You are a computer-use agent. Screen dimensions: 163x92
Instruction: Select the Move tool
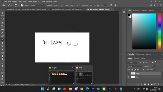[x=3, y=13]
